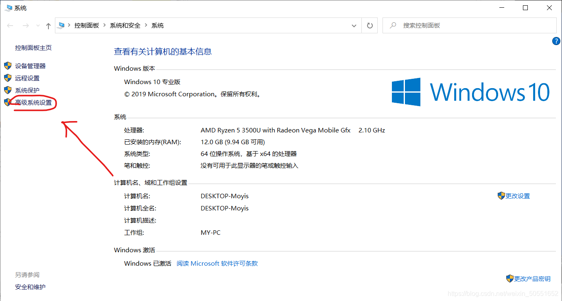Image resolution: width=562 pixels, height=301 pixels.
Task: Refresh the system page
Action: (x=370, y=26)
